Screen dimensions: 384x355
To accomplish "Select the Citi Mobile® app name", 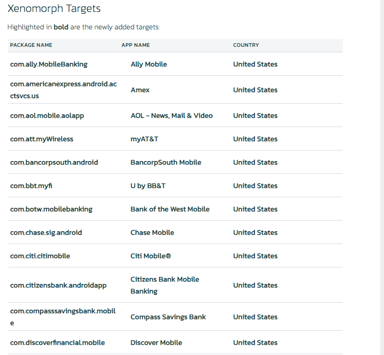I will click(x=151, y=256).
